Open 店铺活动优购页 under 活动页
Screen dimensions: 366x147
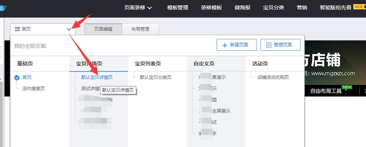273,77
